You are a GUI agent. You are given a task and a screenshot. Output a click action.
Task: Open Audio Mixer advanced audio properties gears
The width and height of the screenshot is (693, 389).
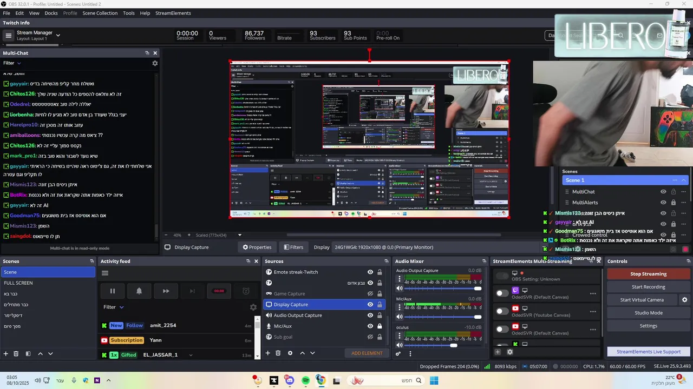coord(398,354)
